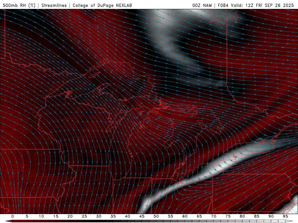
Task: Click "12Z FRI SEP 26 2025" valid time
Action: (270, 5)
